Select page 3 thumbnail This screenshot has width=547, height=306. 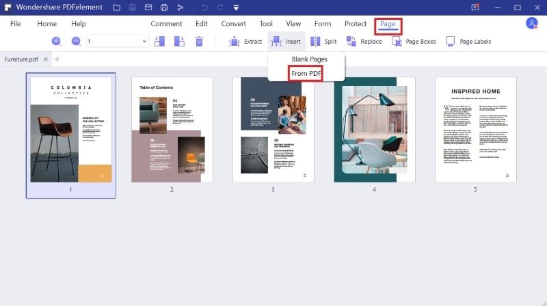pos(273,130)
